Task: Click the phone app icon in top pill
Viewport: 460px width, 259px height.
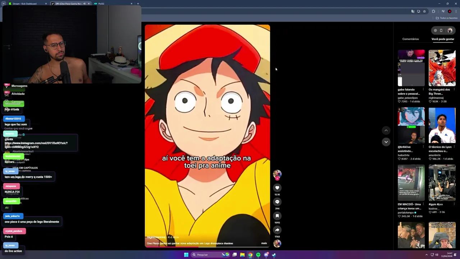Action: (441, 31)
